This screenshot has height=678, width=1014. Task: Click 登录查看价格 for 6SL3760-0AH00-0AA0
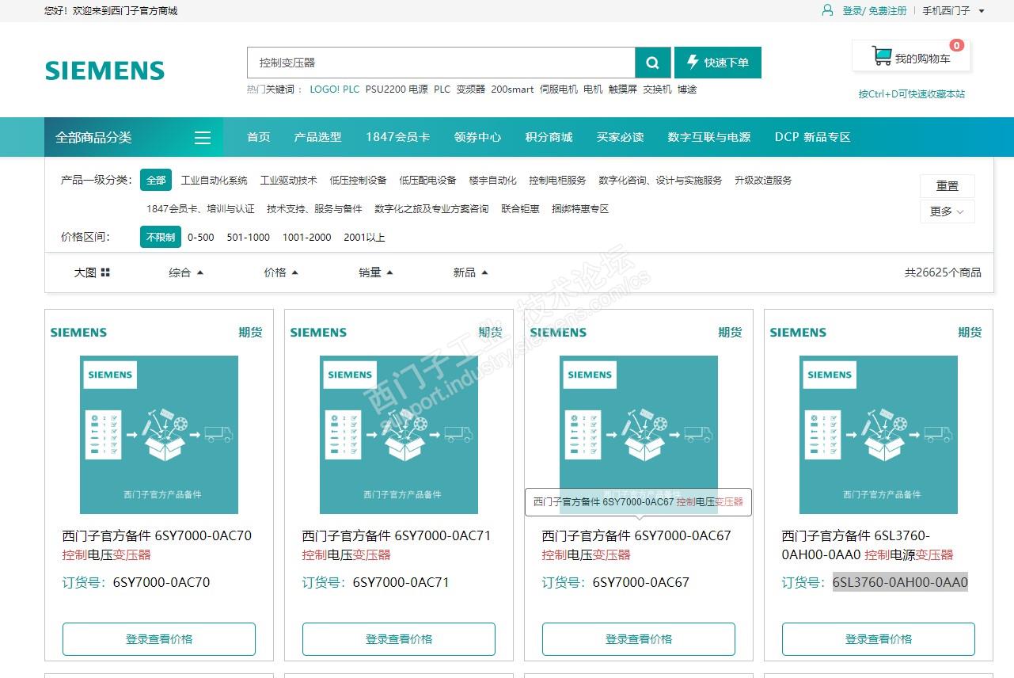coord(879,639)
